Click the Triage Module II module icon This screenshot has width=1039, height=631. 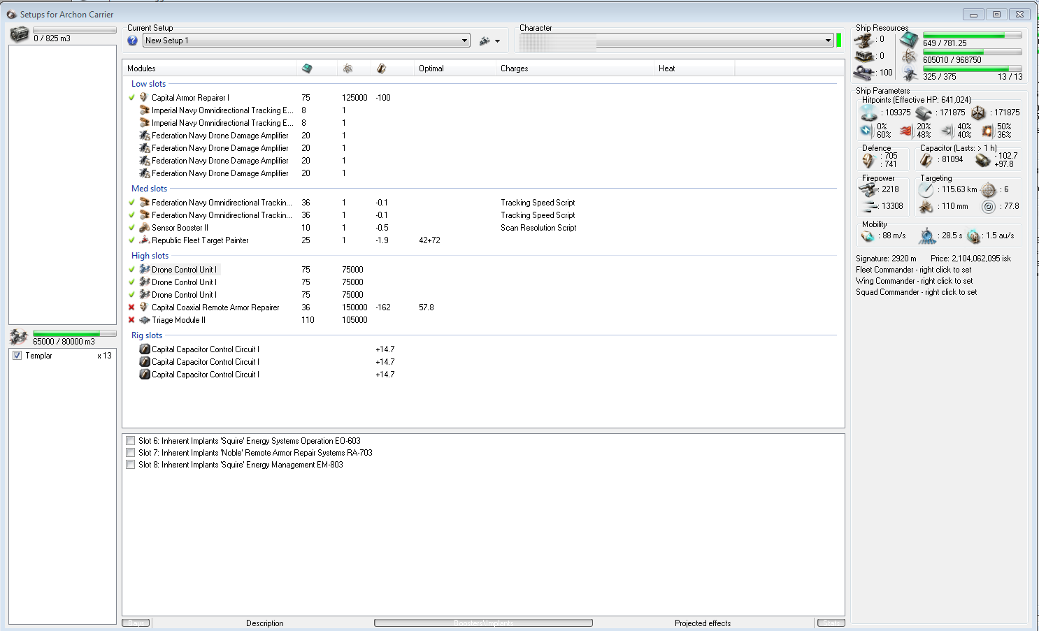[144, 320]
